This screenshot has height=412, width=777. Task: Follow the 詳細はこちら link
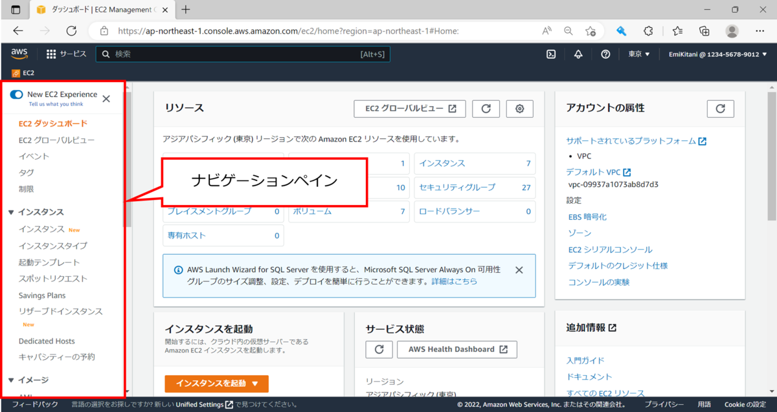[455, 282]
